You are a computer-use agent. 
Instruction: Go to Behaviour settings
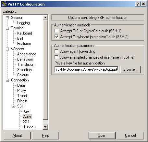pyautogui.click(x=25, y=59)
